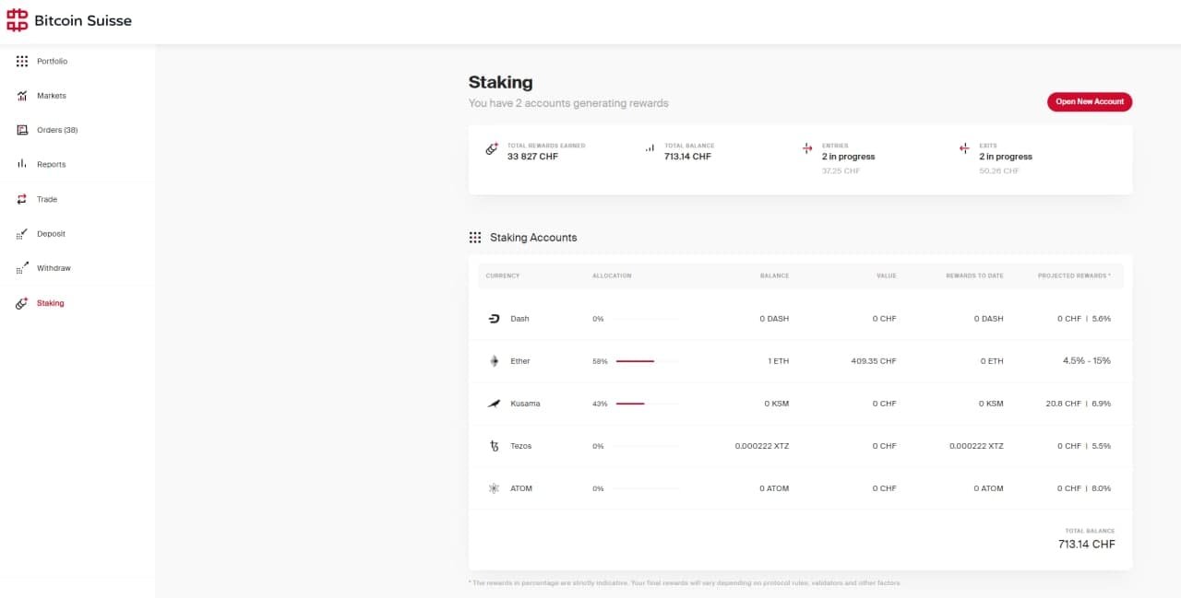Screen dimensions: 1181x598
Task: Click the Dash currency icon
Action: coord(494,319)
